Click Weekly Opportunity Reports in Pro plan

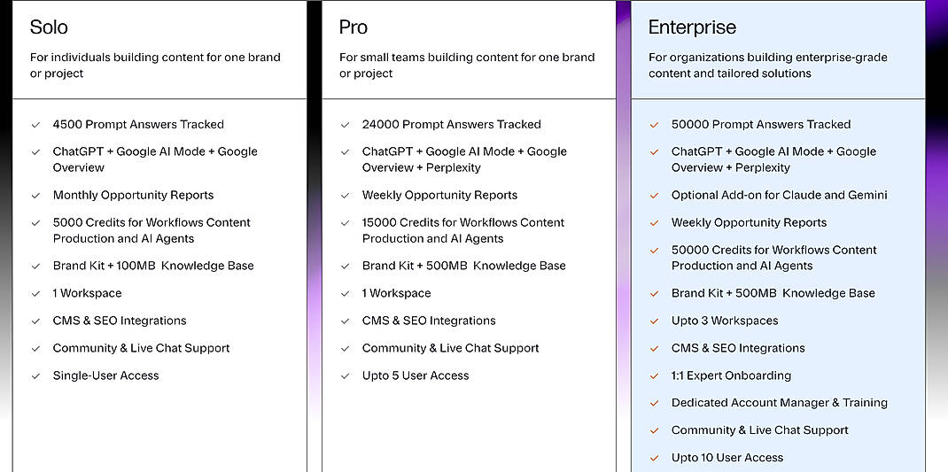pyautogui.click(x=439, y=195)
